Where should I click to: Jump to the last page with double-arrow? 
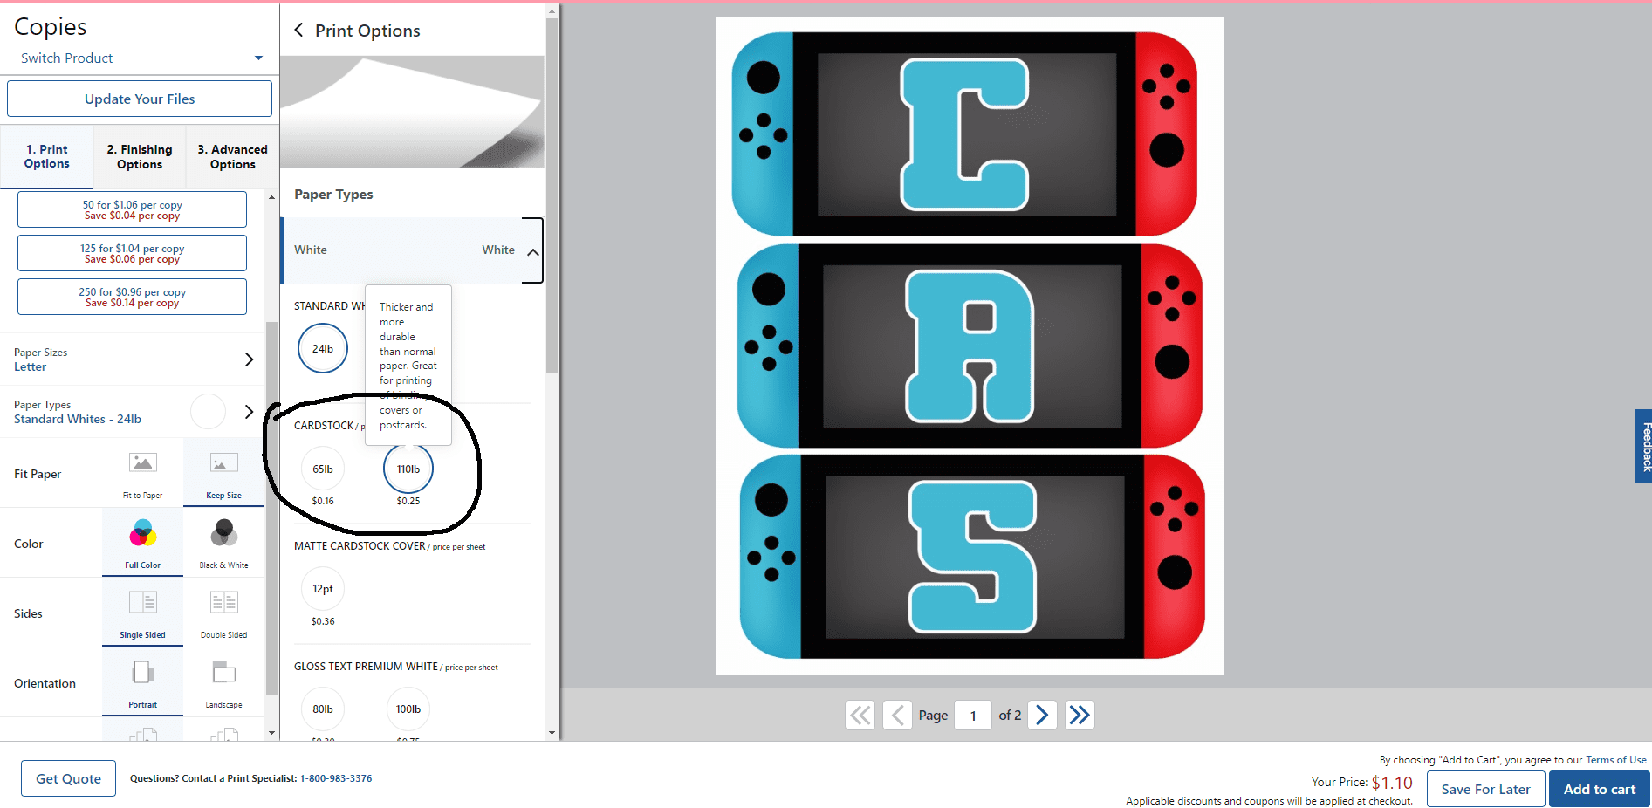coord(1080,715)
